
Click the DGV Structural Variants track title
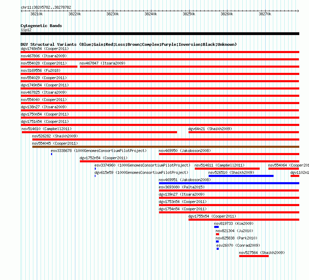[129, 44]
